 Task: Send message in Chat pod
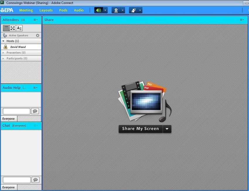[x=35, y=180]
